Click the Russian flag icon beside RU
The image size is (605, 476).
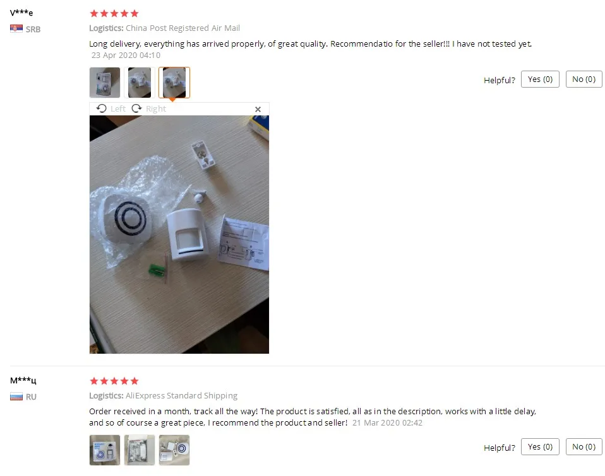[x=16, y=397]
